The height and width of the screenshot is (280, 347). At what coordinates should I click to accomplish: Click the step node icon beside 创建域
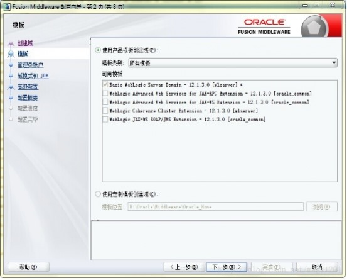11,43
